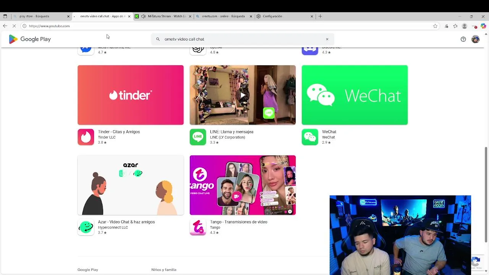
Task: Click the WeChat 2.9 star rating
Action: tap(326, 142)
